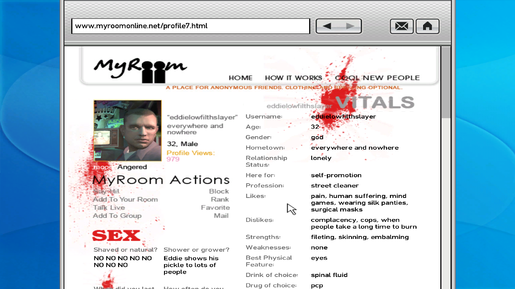Viewport: 515px width, 289px height.
Task: Open the HOME menu item
Action: coord(241,78)
